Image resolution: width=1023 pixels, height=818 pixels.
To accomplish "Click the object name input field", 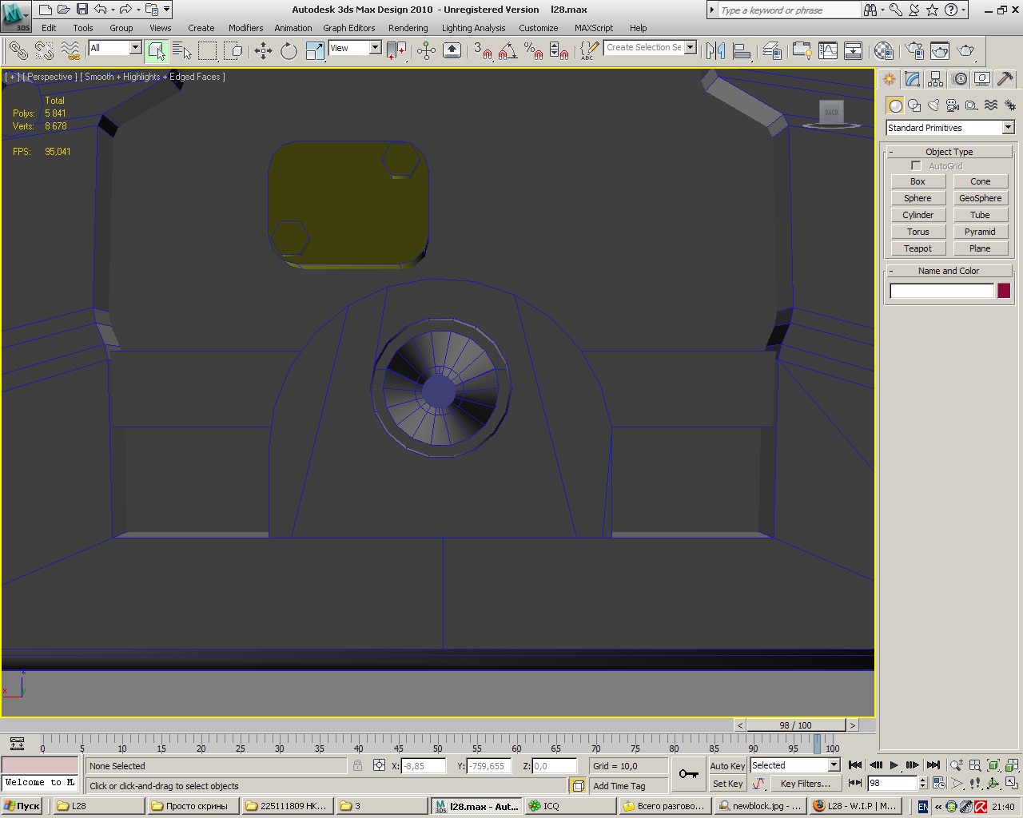I will (941, 291).
